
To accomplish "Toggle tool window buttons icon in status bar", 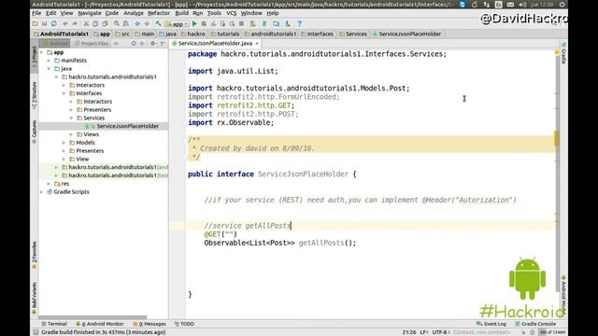I will point(36,332).
